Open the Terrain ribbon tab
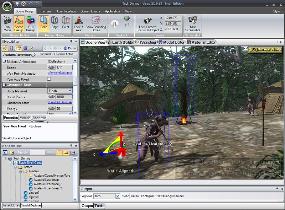 [46, 11]
